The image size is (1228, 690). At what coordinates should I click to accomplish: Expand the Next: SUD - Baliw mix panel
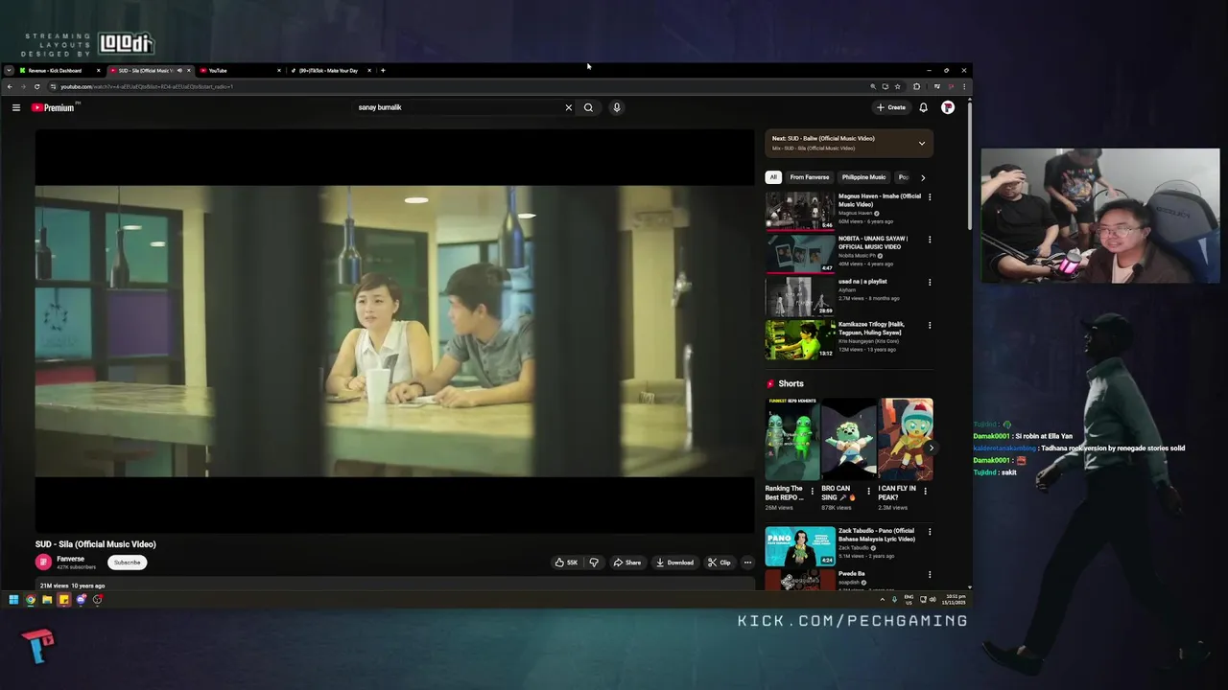tap(922, 144)
